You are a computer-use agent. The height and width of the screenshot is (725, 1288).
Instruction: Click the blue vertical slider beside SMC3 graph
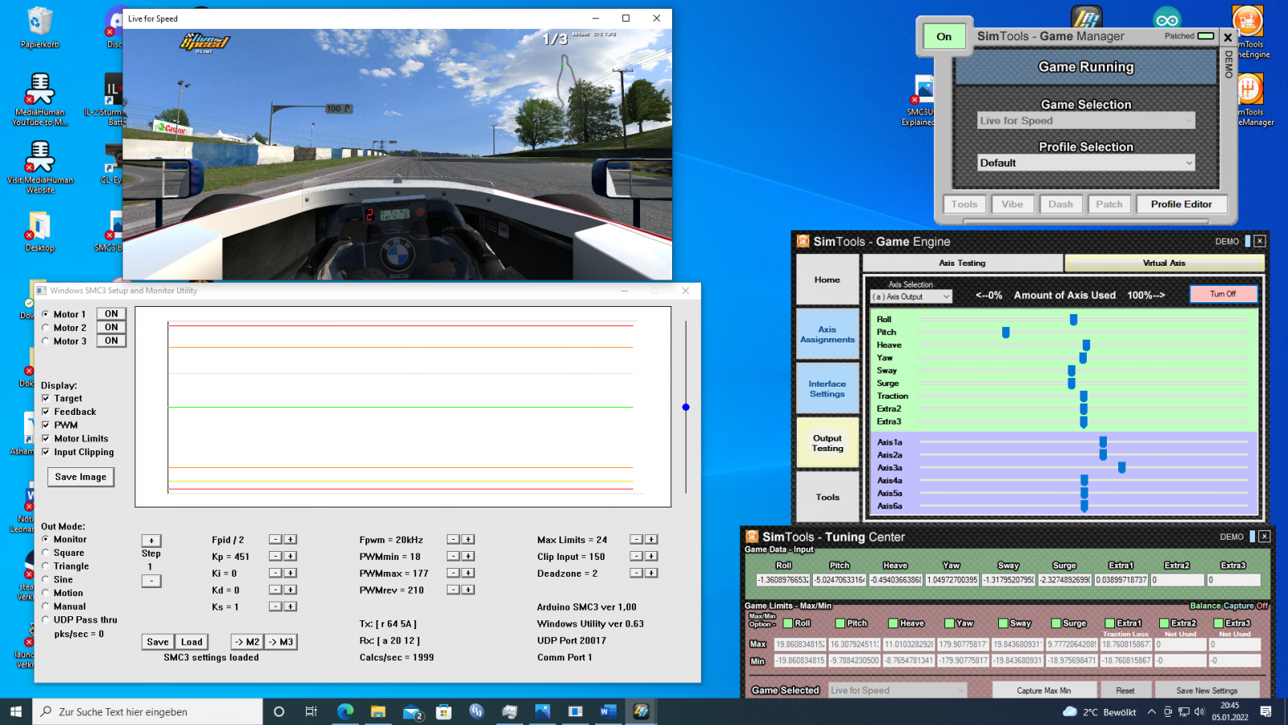pyautogui.click(x=686, y=408)
